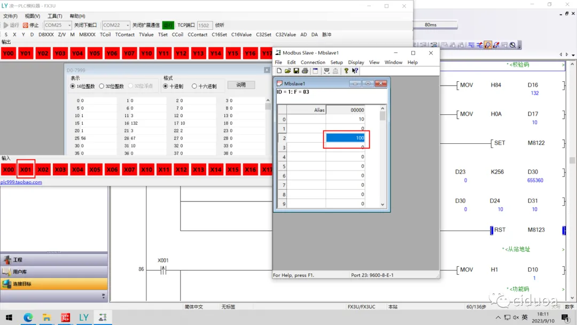Switch to the D8XXX tab
The height and width of the screenshot is (325, 577).
46,34
